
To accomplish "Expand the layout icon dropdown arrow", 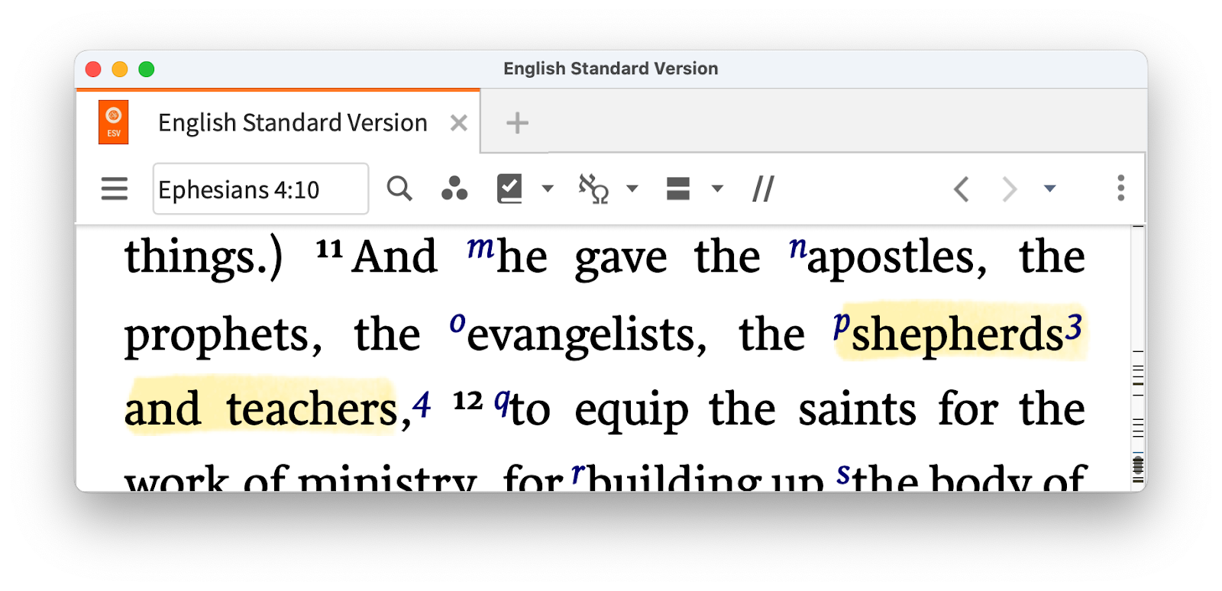I will click(x=717, y=189).
